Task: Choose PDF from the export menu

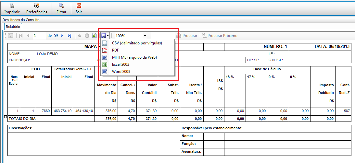Action: point(137,50)
